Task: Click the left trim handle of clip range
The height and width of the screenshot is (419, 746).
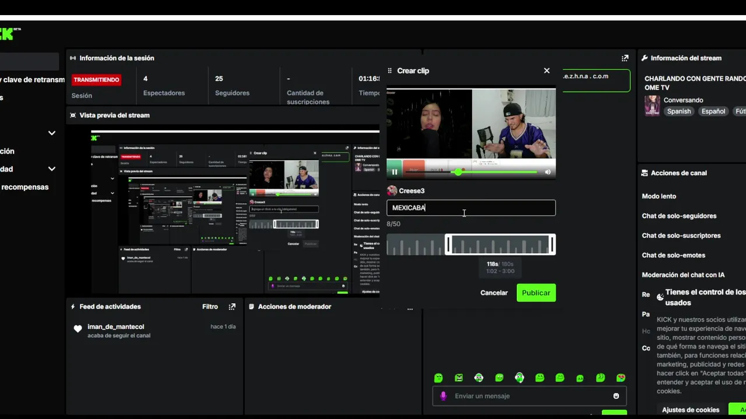Action: (x=448, y=244)
